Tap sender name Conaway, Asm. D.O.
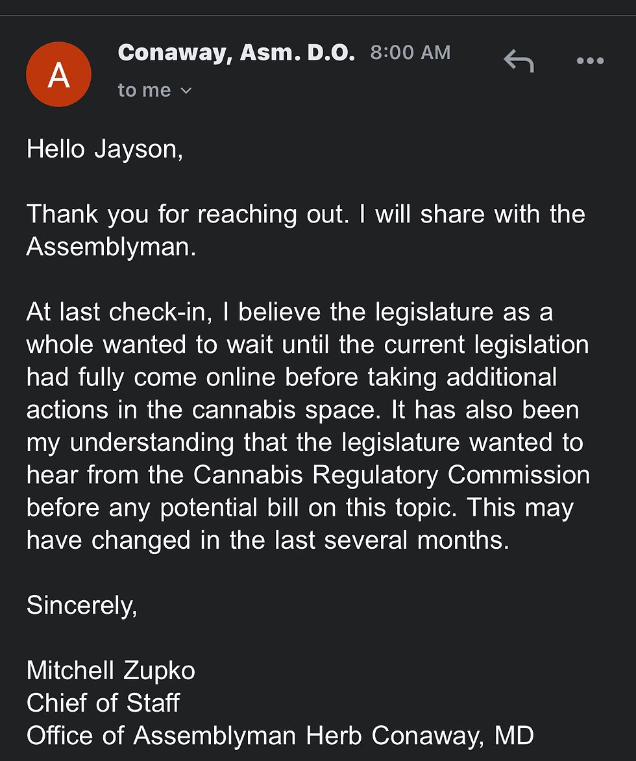 (236, 53)
